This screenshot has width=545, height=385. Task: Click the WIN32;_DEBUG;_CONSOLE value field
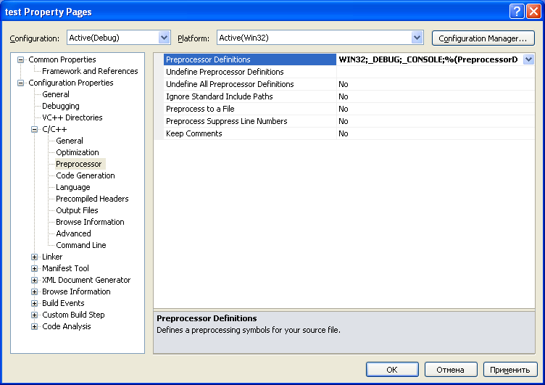430,59
